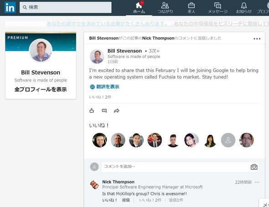Click the fifth liker avatar in black shirt
Screen dimensions: 269x207
[173, 140]
